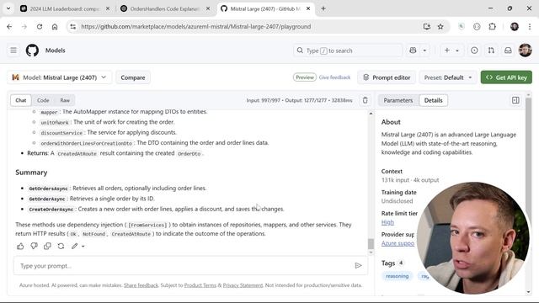Give the response a thumbs down
Image resolution: width=539 pixels, height=303 pixels.
click(34, 246)
